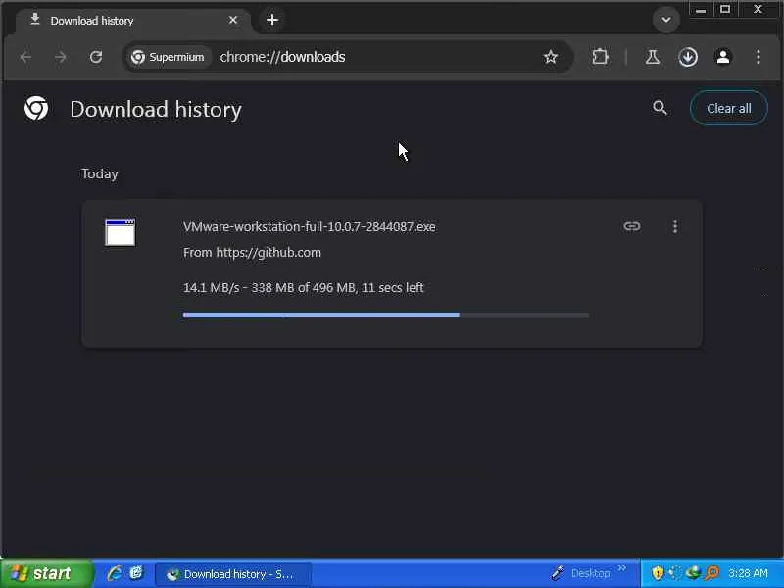Screen dimensions: 784x588
Task: Open the Extensions puzzle icon
Action: (600, 57)
